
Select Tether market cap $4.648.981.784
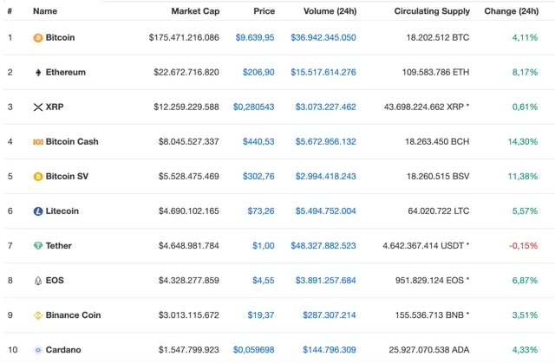(189, 246)
